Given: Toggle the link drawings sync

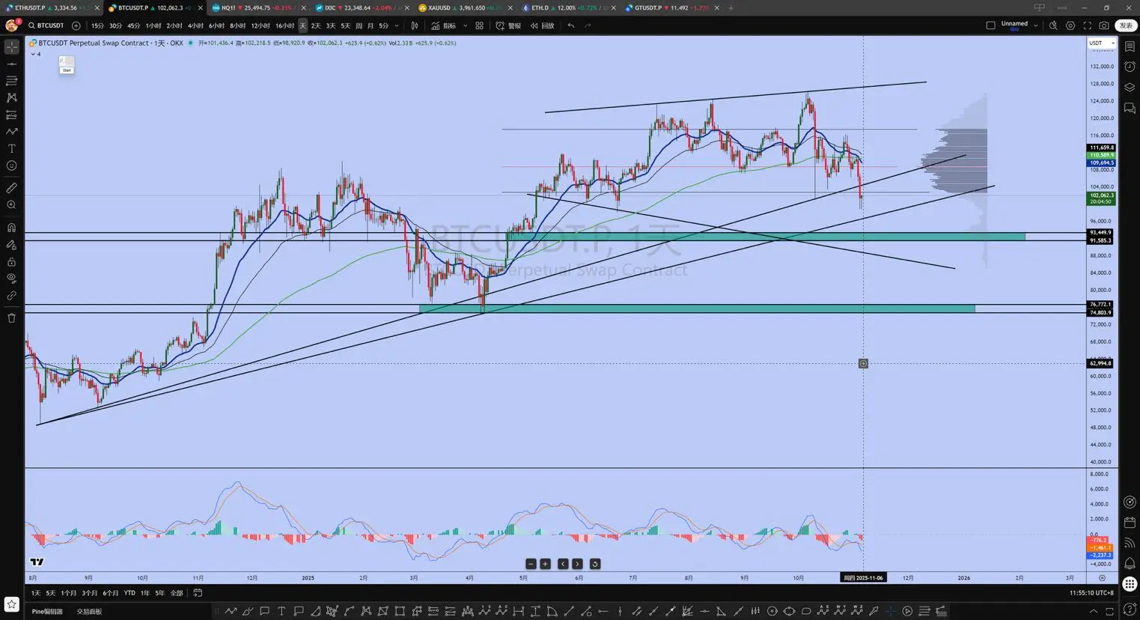Looking at the screenshot, I should (x=12, y=296).
